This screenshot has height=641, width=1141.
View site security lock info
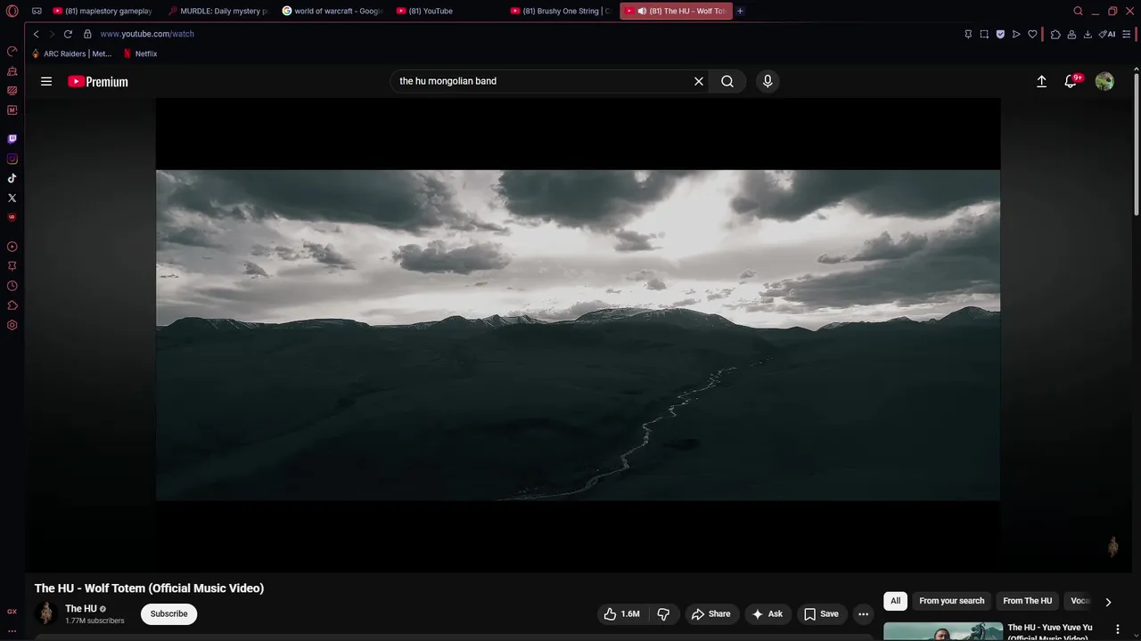click(87, 34)
